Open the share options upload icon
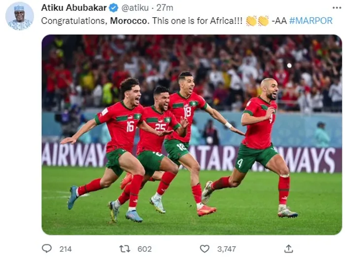 pos(288,249)
